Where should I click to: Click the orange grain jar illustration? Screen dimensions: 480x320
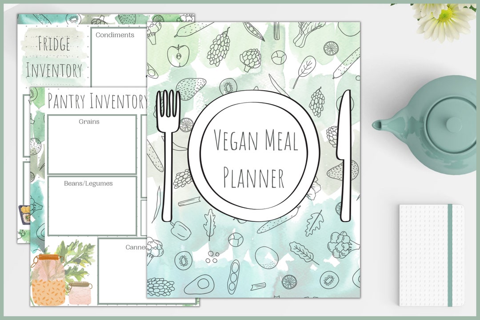pyautogui.click(x=48, y=280)
